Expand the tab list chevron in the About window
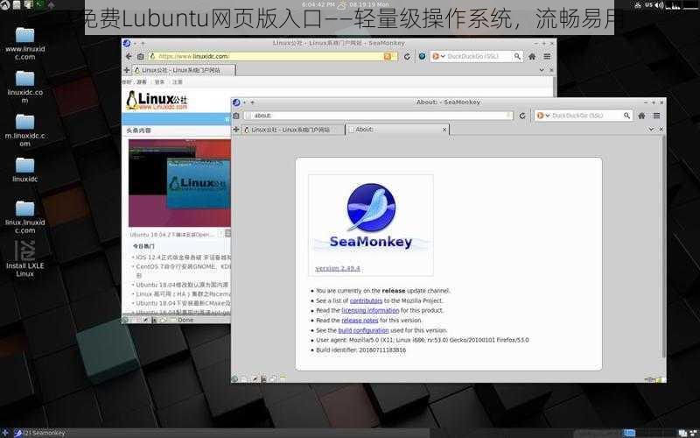 pos(651,130)
